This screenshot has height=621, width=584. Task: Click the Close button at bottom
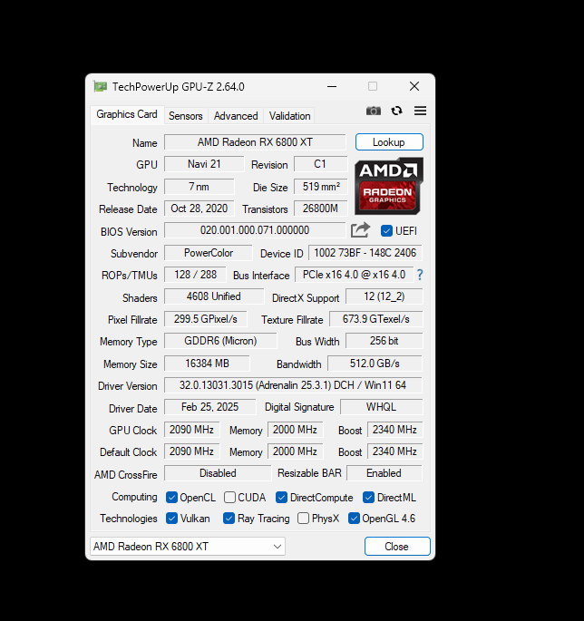tap(397, 547)
